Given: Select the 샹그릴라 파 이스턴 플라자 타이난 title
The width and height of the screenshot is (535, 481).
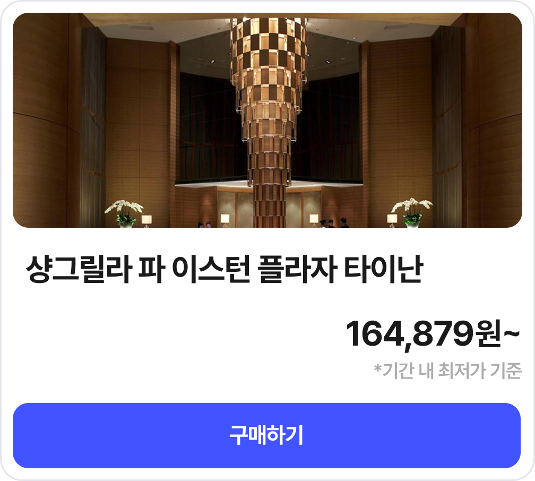Looking at the screenshot, I should pyautogui.click(x=225, y=269).
